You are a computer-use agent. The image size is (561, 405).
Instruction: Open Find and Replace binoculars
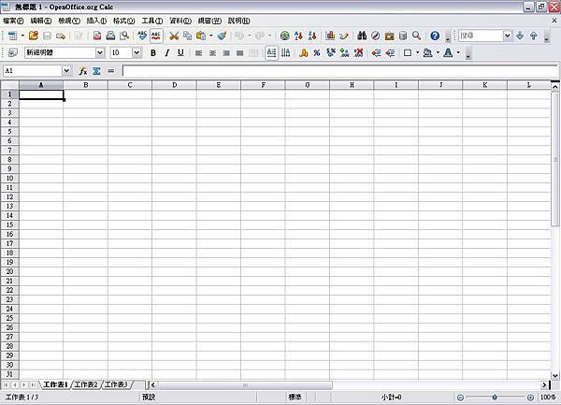362,36
